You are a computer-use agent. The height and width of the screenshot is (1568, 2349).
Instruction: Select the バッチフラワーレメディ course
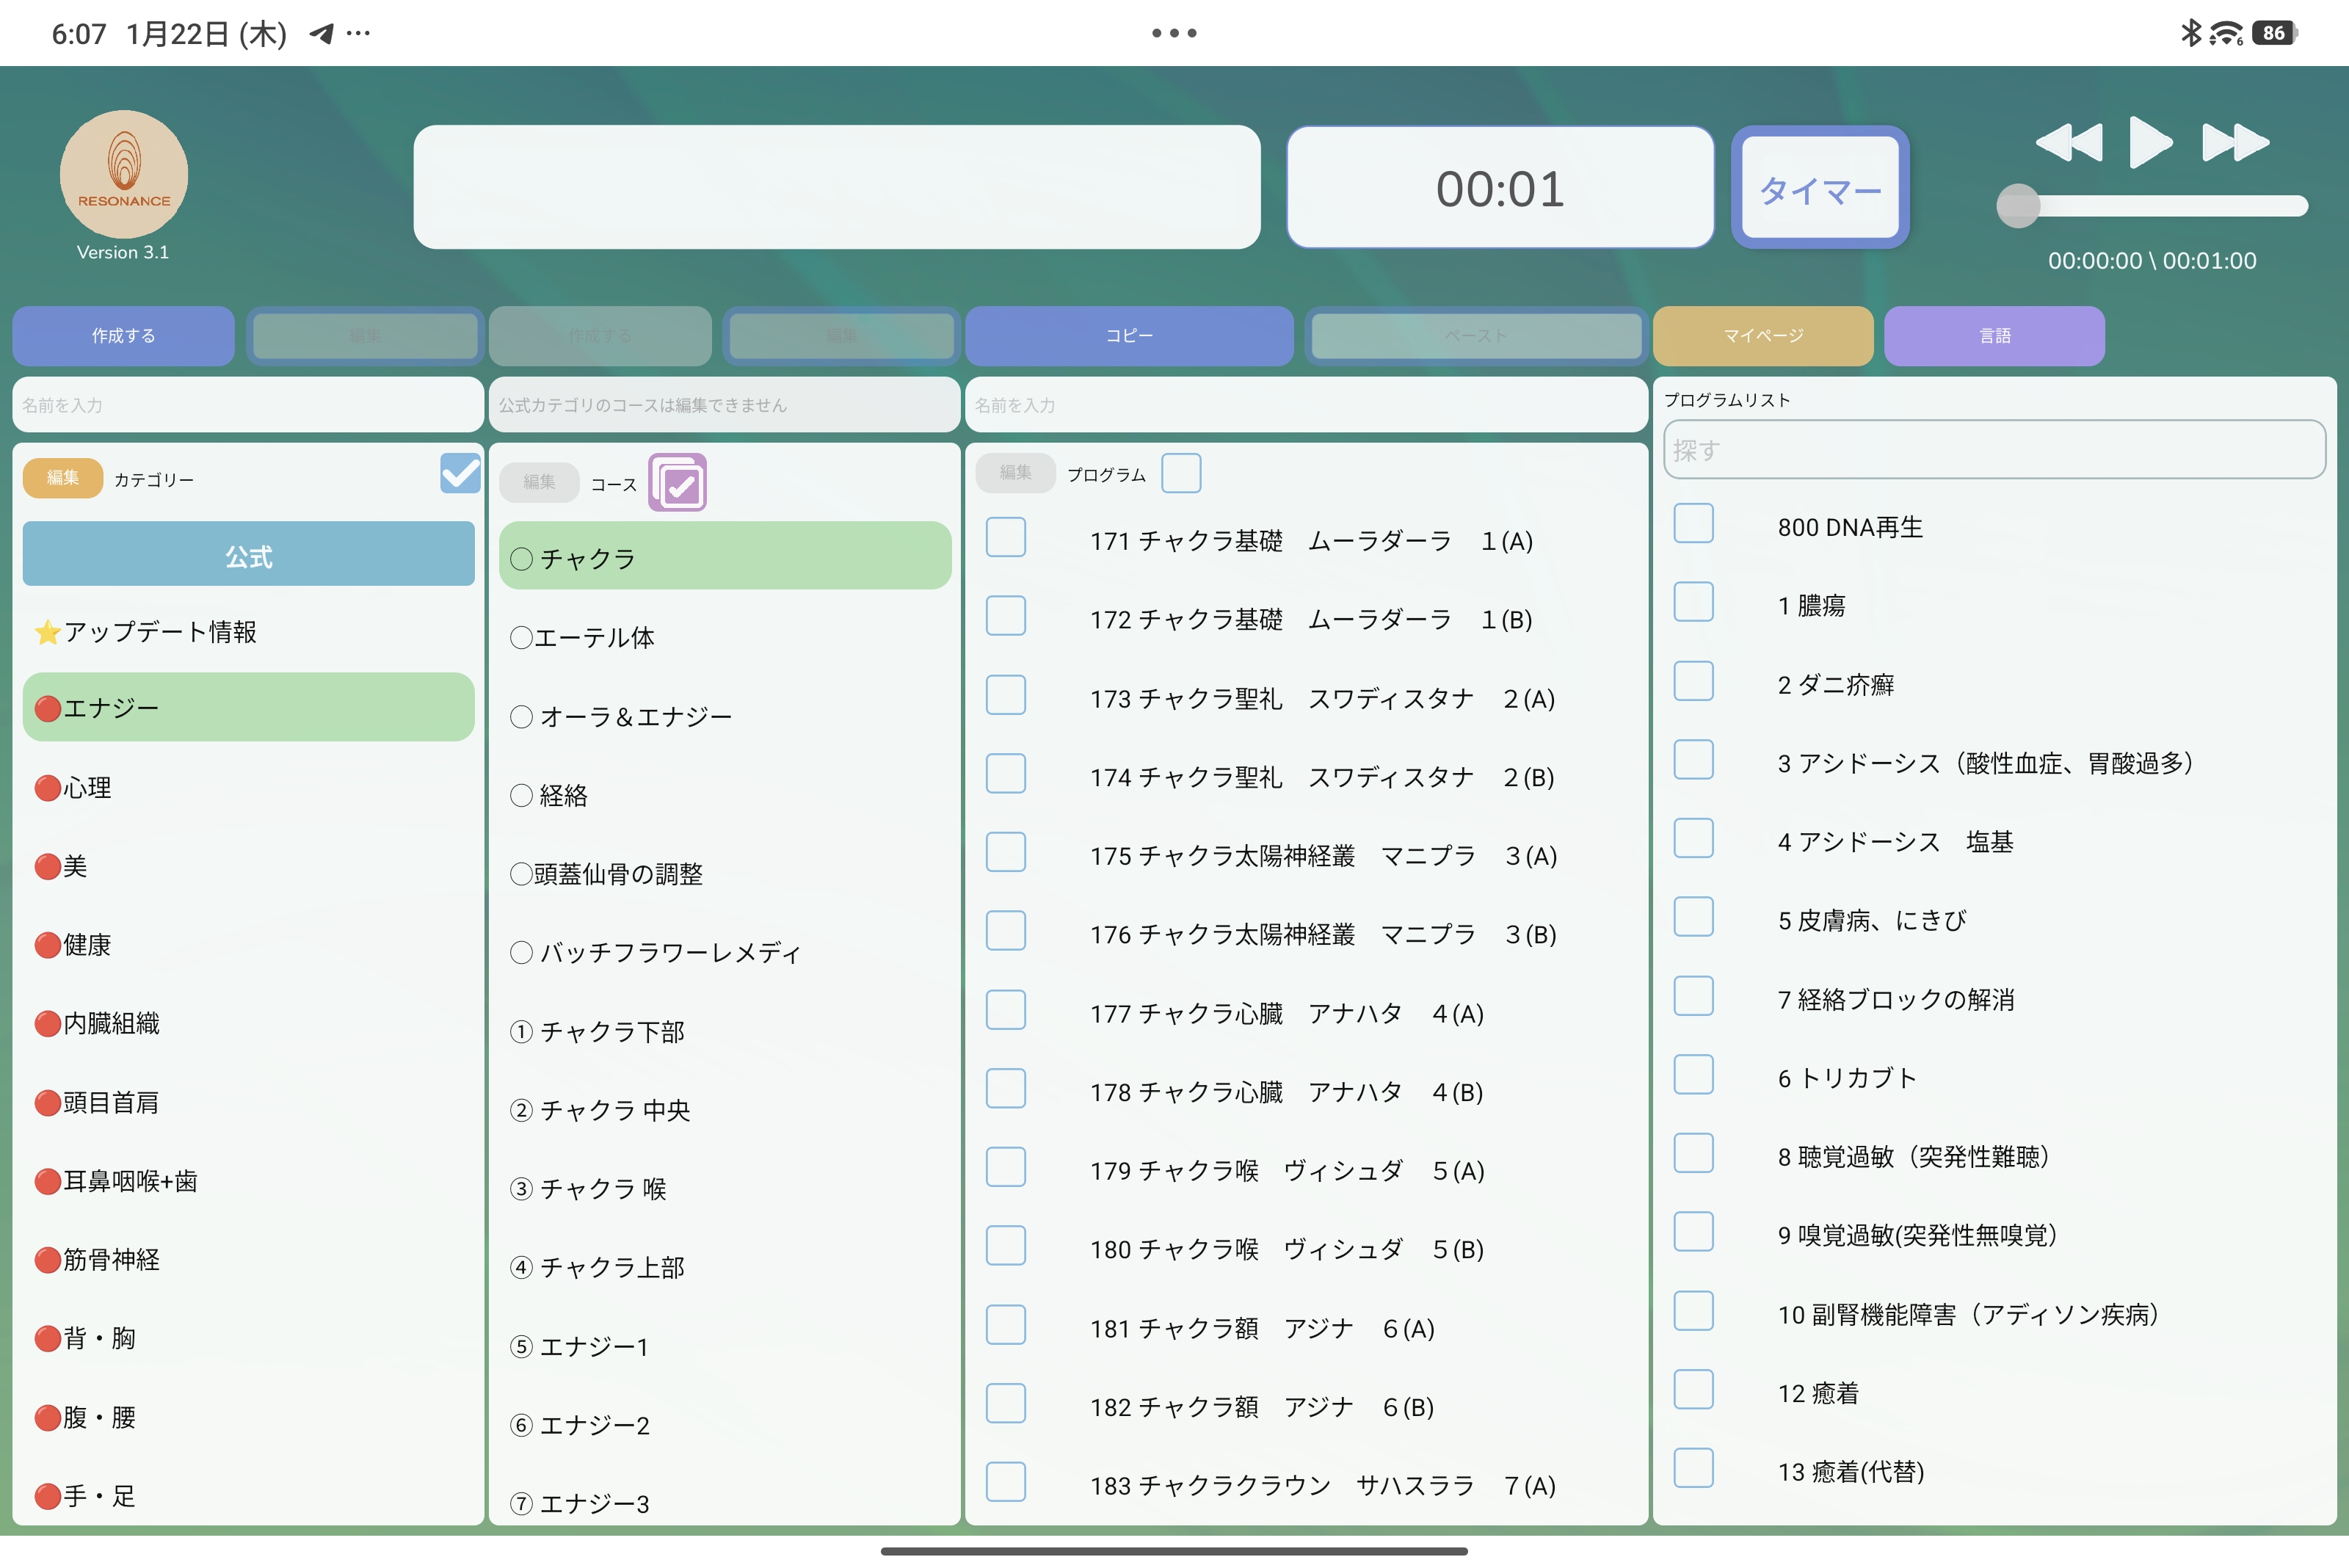(725, 952)
